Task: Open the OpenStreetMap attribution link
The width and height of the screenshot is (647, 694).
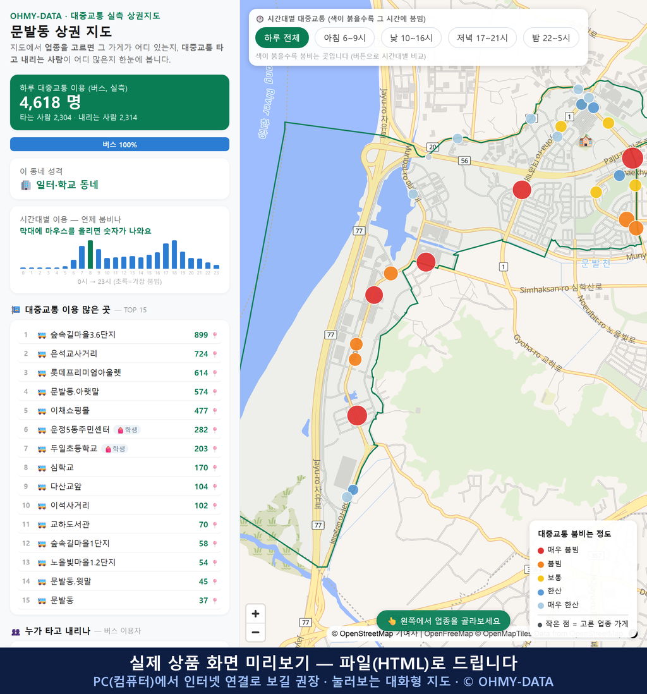Action: (x=362, y=633)
